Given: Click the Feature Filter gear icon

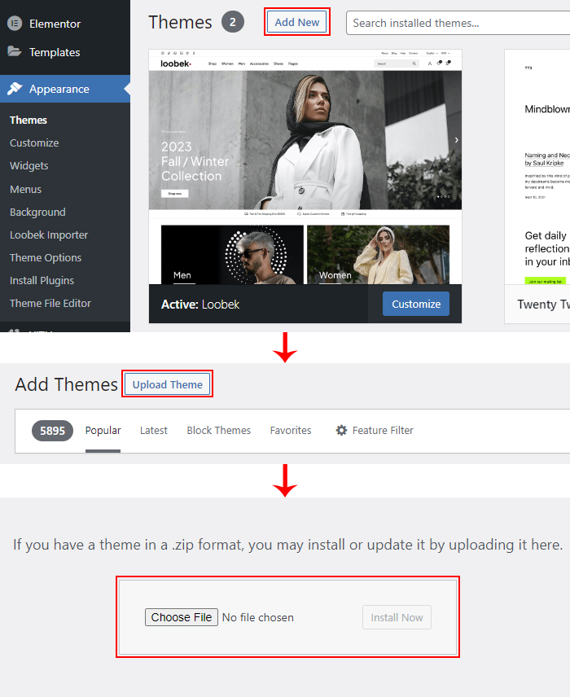Looking at the screenshot, I should (341, 430).
